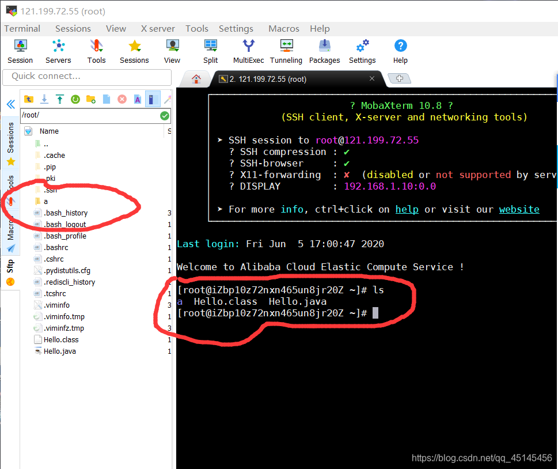This screenshot has height=469, width=558.
Task: Click the file filter icon beside Name
Action: [x=28, y=131]
